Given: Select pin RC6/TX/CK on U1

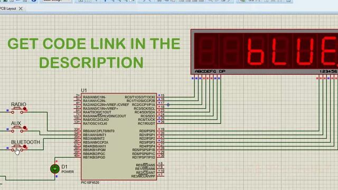Looking at the screenshot, I should pos(146,120).
